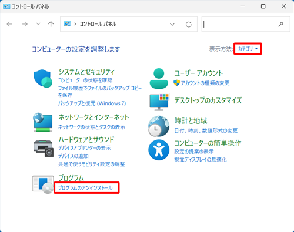This screenshot has width=294, height=232.
Task: Open デスクトップのカスタマイズ category
Action: [x=208, y=100]
